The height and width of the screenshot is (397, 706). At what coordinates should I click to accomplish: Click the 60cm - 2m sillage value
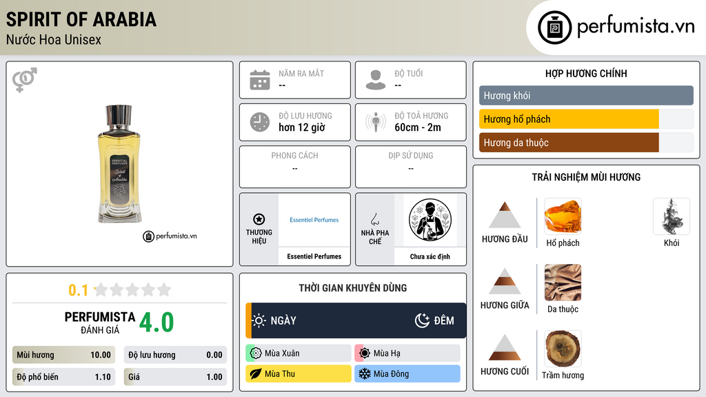[418, 128]
